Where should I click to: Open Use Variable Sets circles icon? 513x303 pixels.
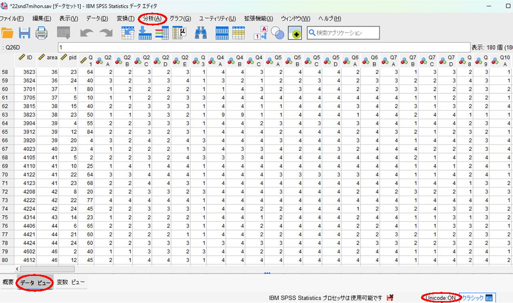[x=278, y=33]
